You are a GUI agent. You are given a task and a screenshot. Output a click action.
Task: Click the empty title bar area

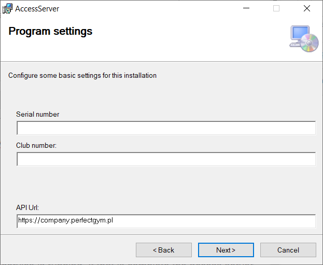(145, 9)
